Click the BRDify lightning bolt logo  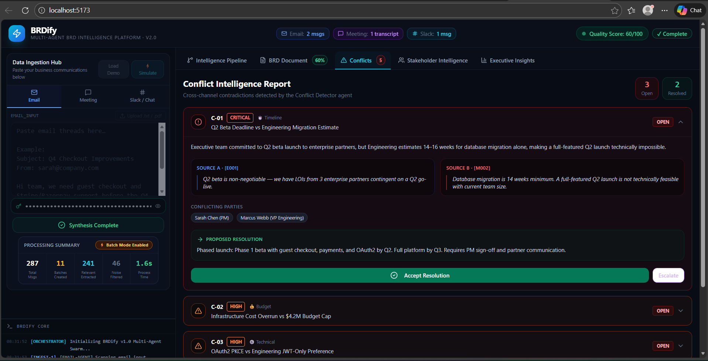tap(17, 34)
